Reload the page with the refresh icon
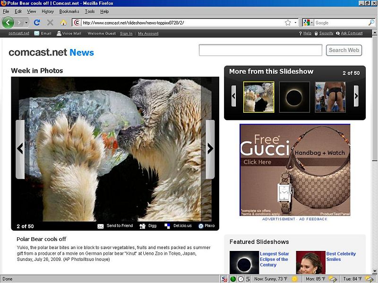Image resolution: width=378 pixels, height=283 pixels. point(37,22)
